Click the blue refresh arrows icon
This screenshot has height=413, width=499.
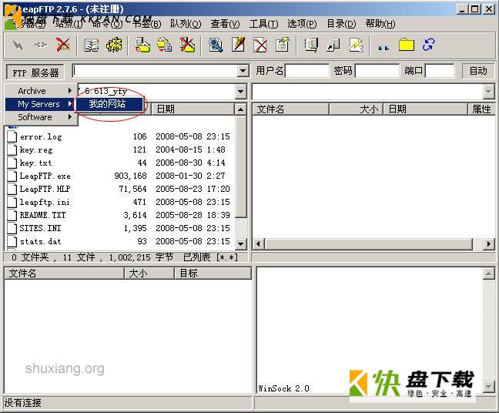pos(428,45)
